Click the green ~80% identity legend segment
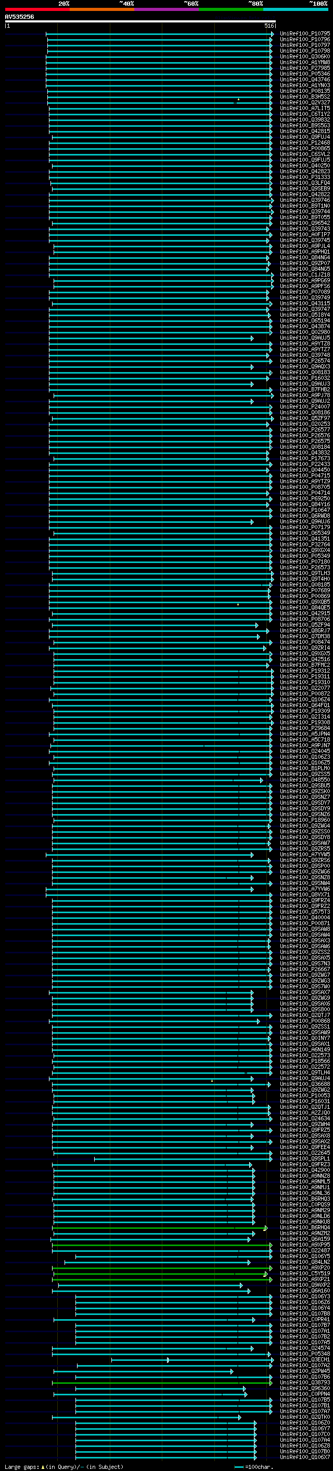This screenshot has width=333, height=1471. [231, 9]
